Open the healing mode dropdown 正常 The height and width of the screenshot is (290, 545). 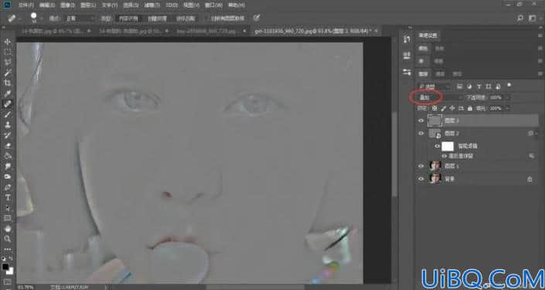click(x=80, y=19)
